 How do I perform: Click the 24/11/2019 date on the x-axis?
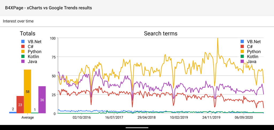click(x=211, y=117)
